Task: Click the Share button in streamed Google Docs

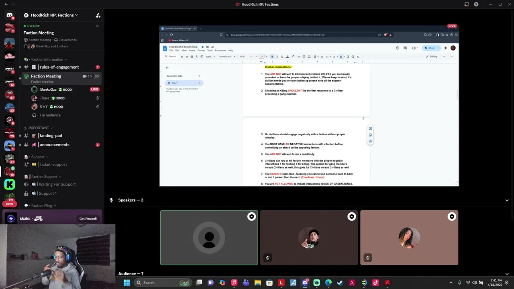Action: coord(430,48)
